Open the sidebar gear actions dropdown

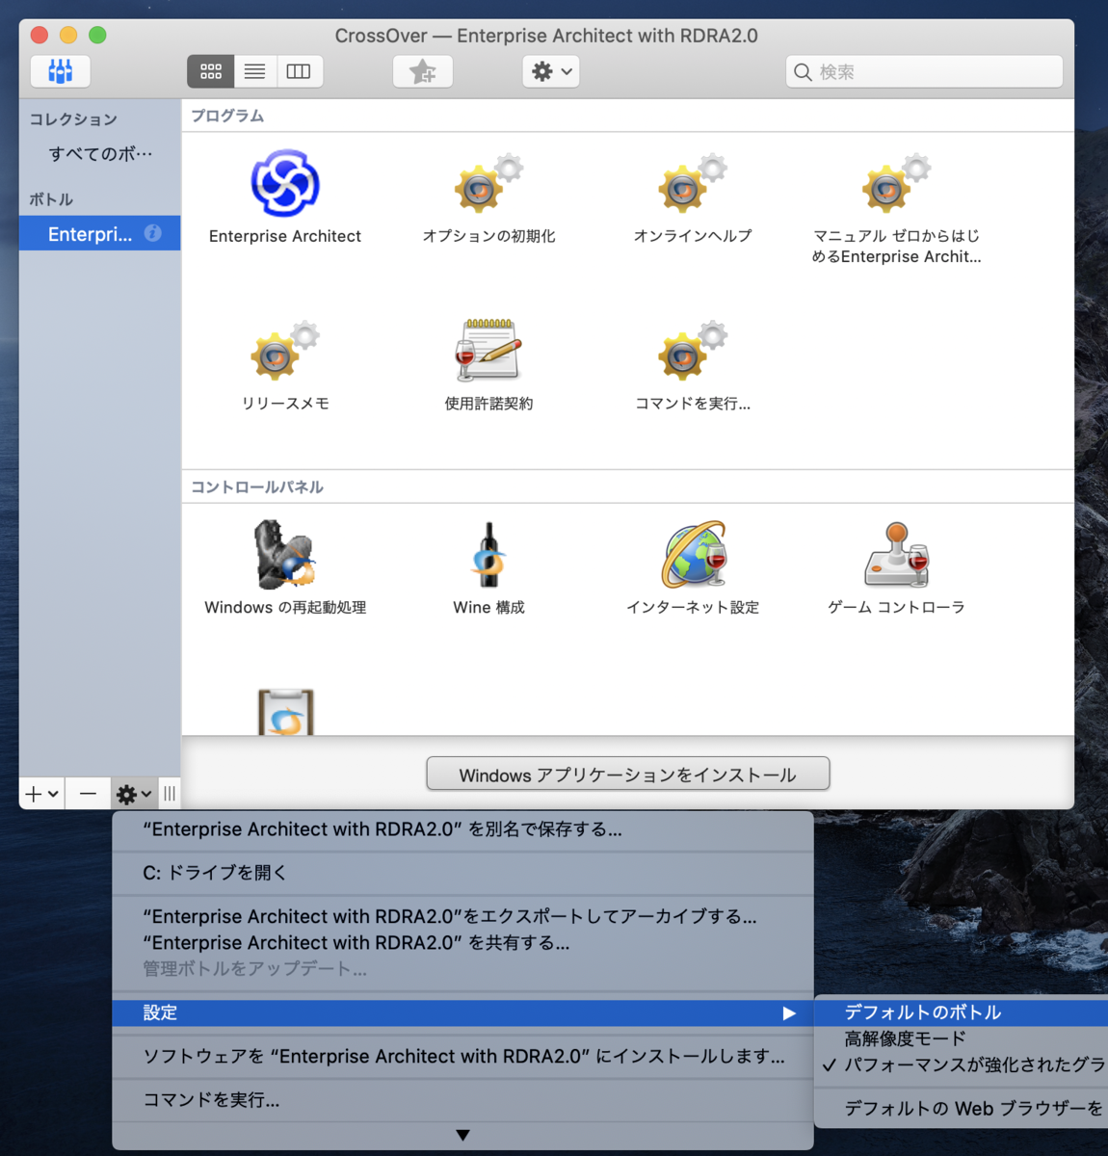click(x=134, y=794)
